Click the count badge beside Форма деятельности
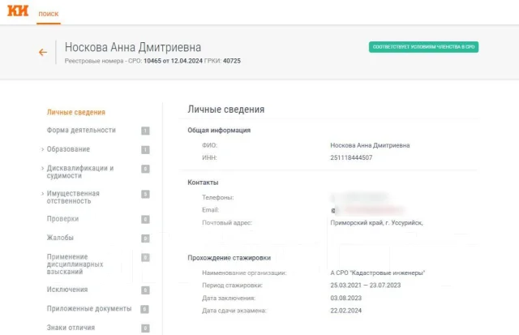519x335 pixels. point(145,131)
